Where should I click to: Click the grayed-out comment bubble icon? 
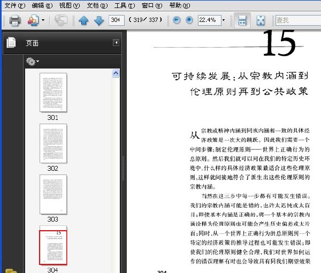61,20
